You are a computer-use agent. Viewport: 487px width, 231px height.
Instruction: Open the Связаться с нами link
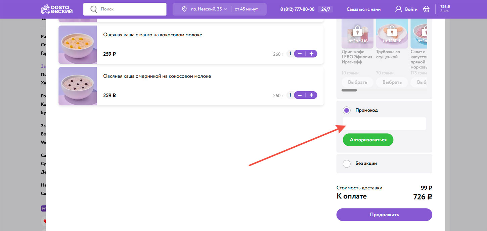pyautogui.click(x=363, y=9)
